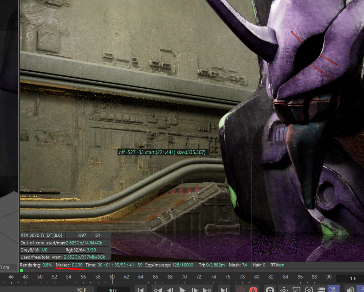364x292 pixels.
Task: Click frame 74 on timeline ruler
Action: 214,277
